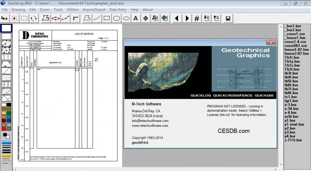The height and width of the screenshot is (171, 311).
Task: Open _bor2.bor from file list
Action: pyautogui.click(x=293, y=30)
